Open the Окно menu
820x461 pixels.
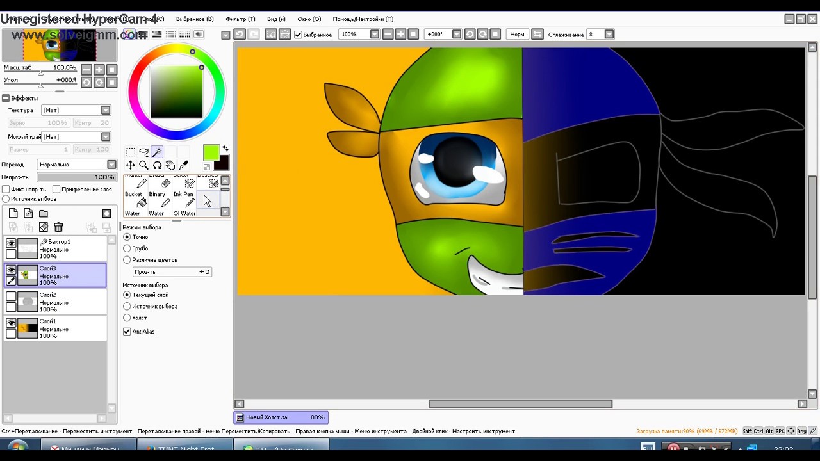click(309, 19)
